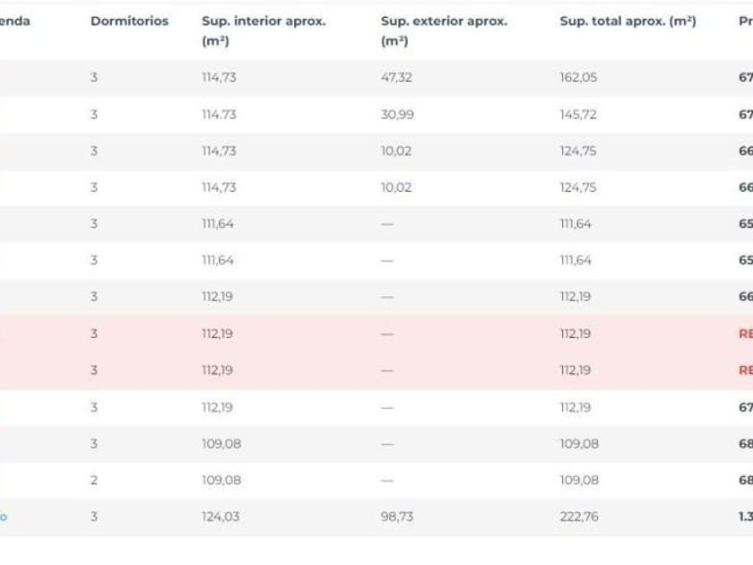The image size is (753, 565).
Task: Select 109,08 interior value in the 2-bedroom row
Action: click(x=221, y=480)
